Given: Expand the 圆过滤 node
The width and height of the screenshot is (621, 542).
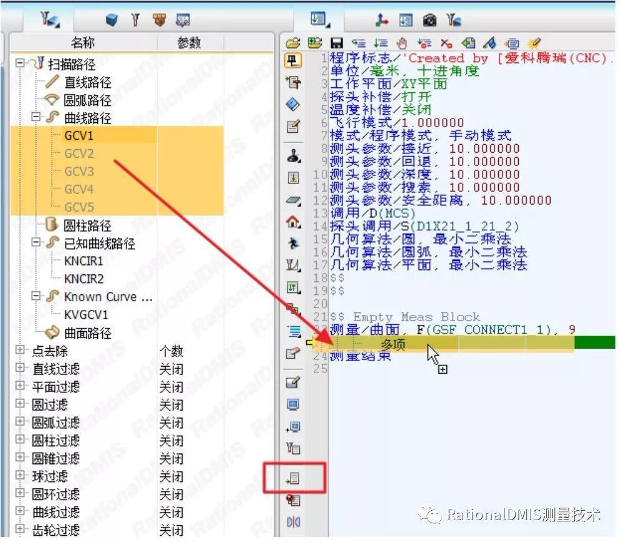Looking at the screenshot, I should [20, 405].
